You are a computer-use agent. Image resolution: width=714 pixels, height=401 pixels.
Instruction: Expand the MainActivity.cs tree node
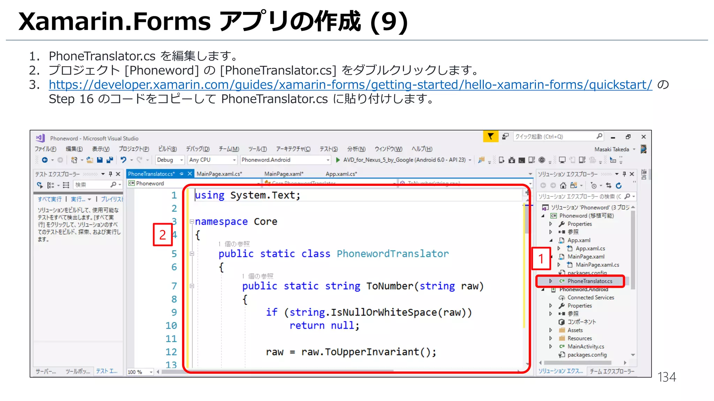coord(550,346)
